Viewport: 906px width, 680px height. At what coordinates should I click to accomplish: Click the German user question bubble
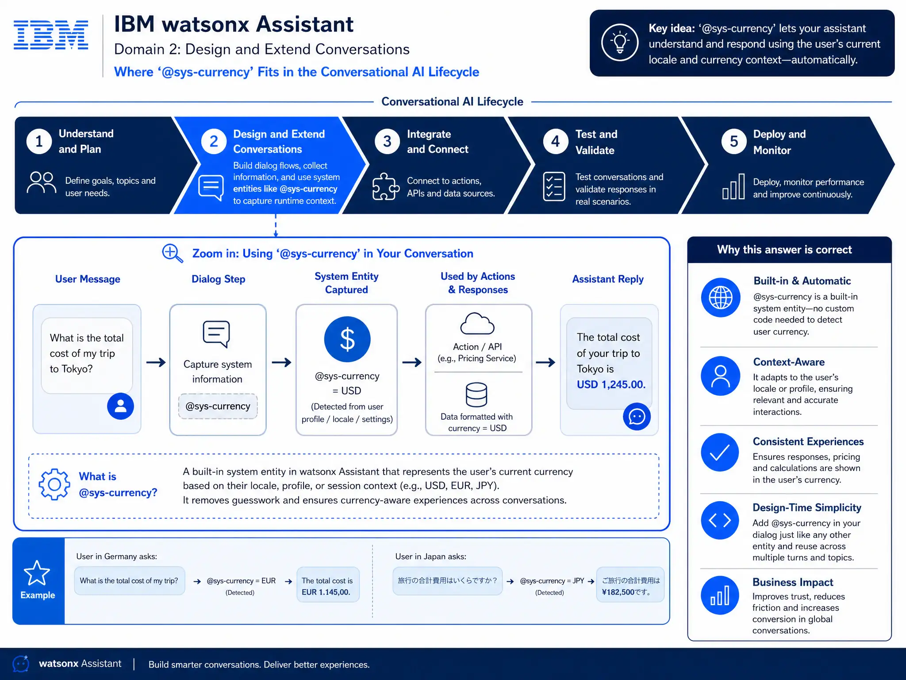(129, 580)
